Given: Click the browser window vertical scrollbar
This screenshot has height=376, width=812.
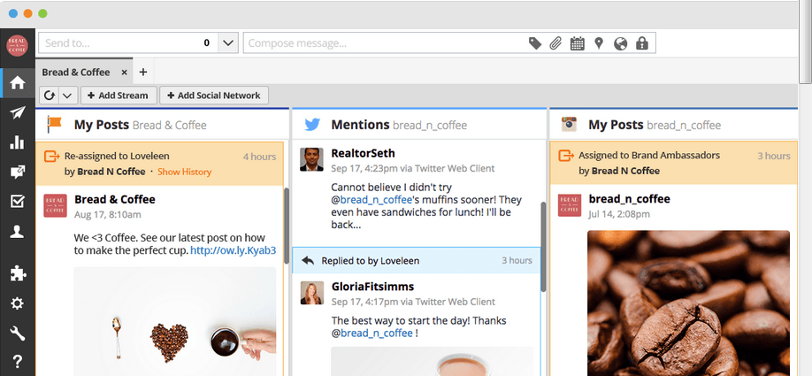Looking at the screenshot, I should [805, 42].
